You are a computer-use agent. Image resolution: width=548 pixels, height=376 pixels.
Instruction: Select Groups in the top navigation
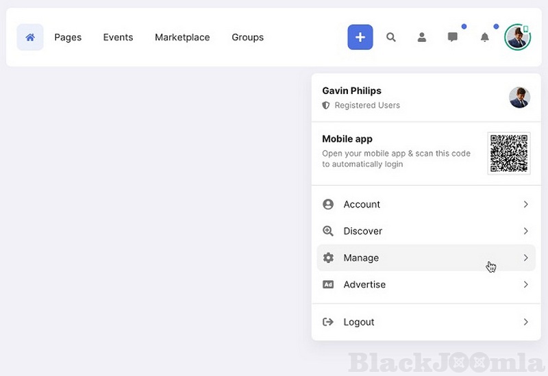tap(247, 37)
